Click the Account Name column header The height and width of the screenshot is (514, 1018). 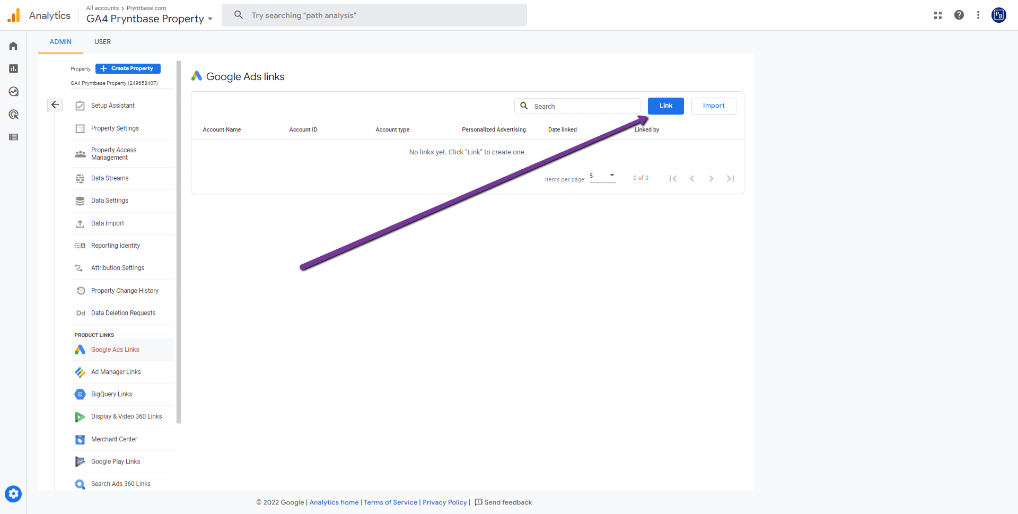(x=222, y=129)
